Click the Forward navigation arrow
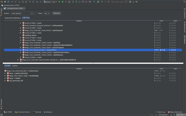This screenshot has width=186, height=116. 40,2
